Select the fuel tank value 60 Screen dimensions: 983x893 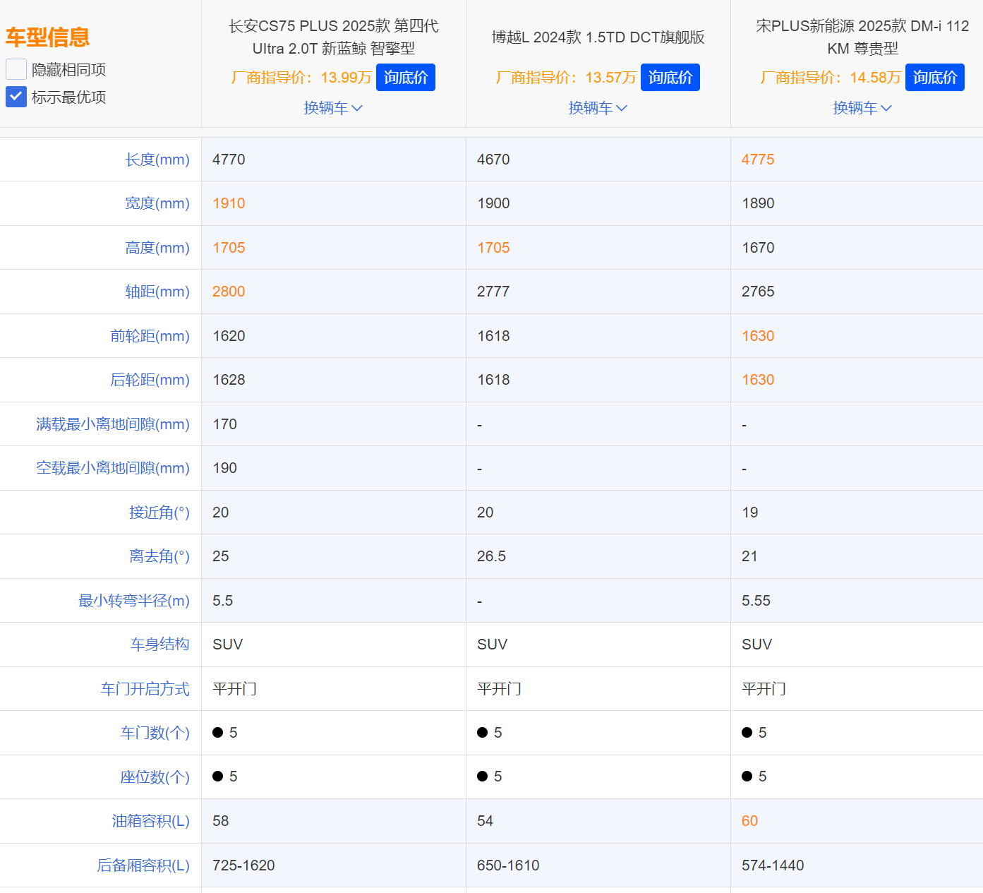749,821
